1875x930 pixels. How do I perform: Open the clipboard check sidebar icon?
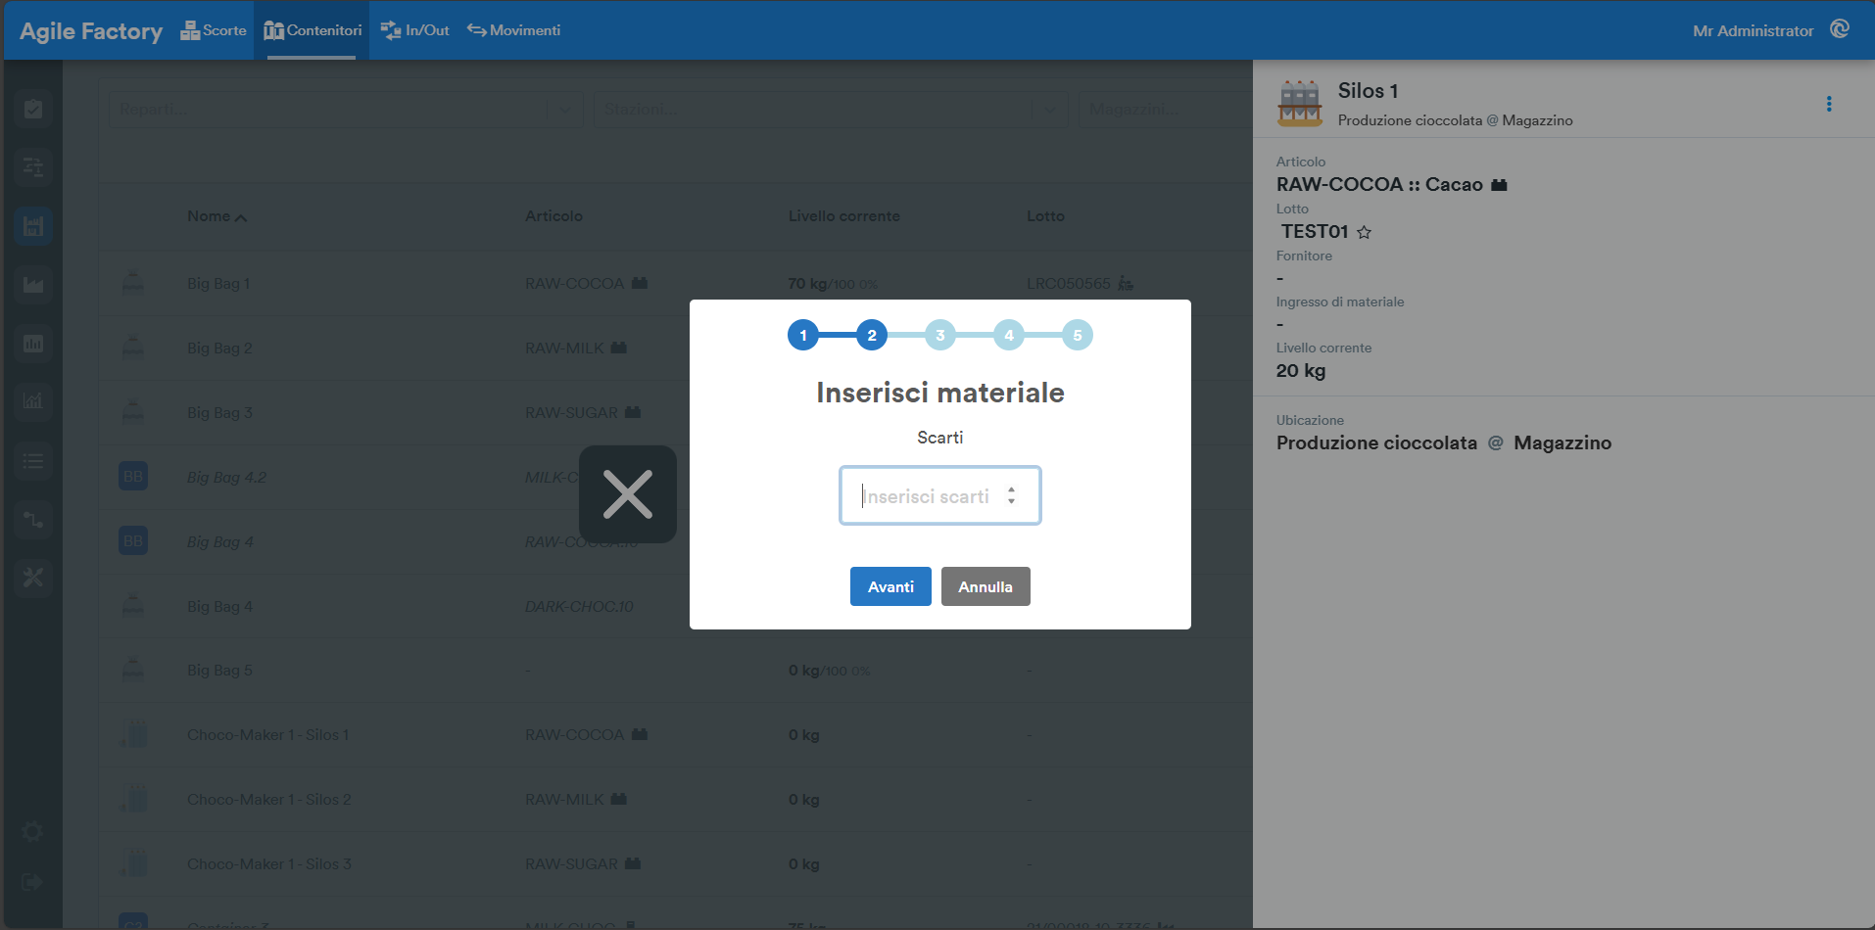[33, 108]
